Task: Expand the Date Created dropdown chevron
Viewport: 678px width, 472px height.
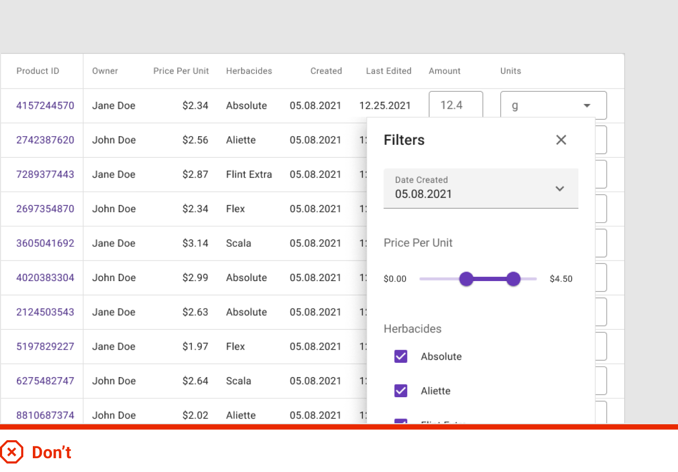Action: tap(559, 189)
